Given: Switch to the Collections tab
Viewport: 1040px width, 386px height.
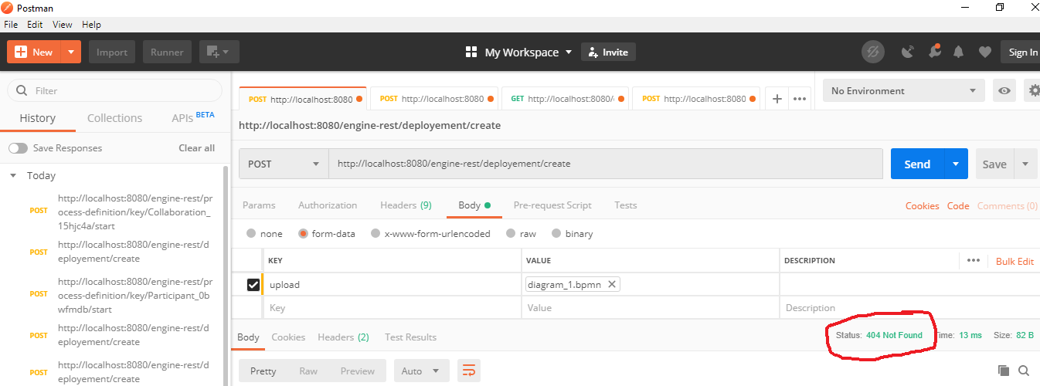Looking at the screenshot, I should pos(114,118).
